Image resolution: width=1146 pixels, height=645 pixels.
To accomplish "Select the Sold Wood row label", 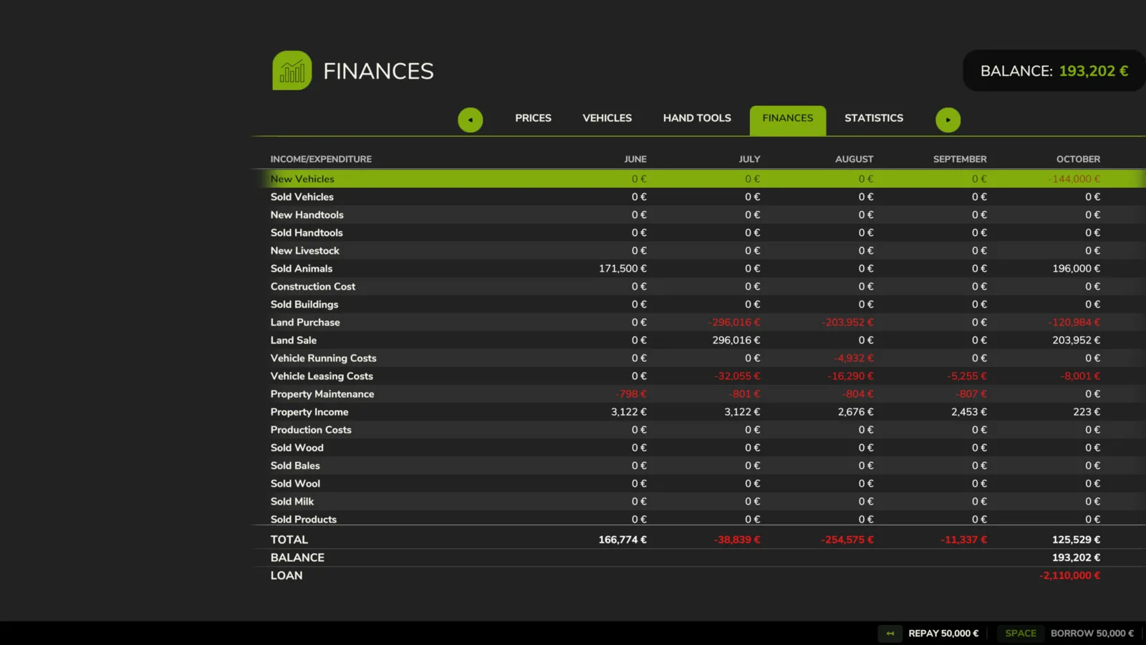I will coord(297,448).
